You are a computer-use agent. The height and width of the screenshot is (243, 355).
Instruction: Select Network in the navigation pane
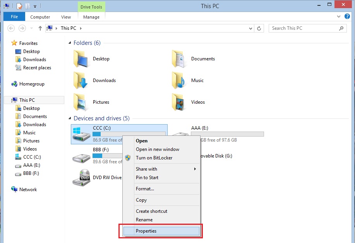pos(28,190)
